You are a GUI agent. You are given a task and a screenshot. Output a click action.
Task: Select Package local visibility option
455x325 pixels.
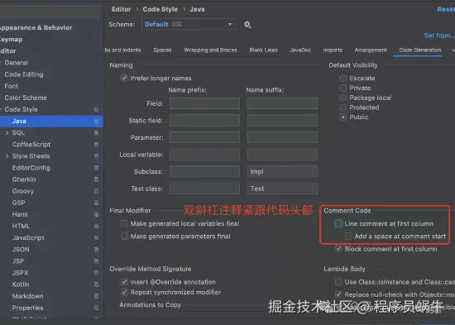[x=343, y=98]
